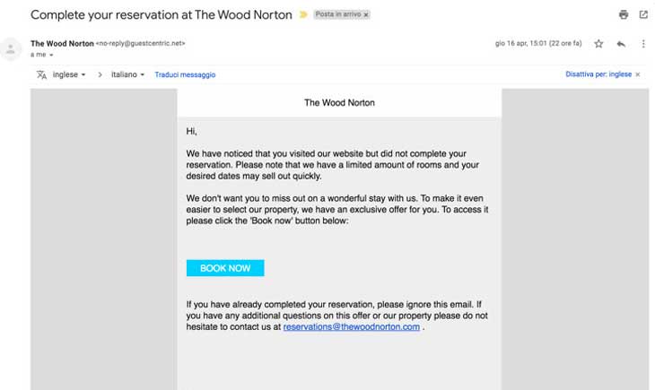The image size is (655, 390).
Task: Click the 'Traduci messaggio' link
Action: [185, 74]
